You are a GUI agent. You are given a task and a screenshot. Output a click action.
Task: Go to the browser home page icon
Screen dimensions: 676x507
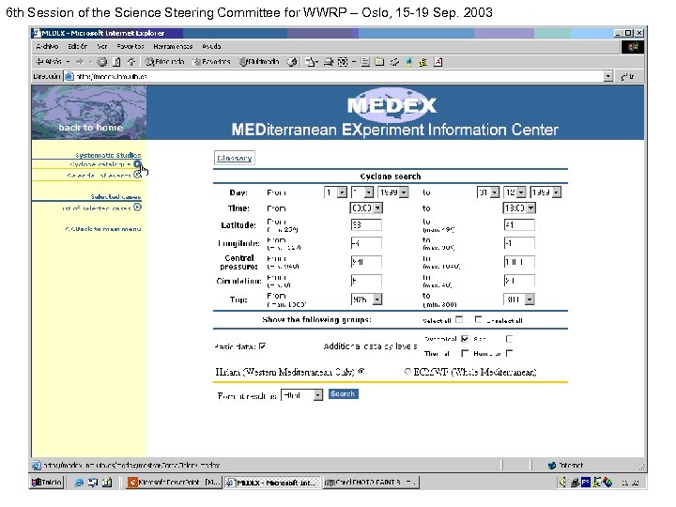coord(131,62)
